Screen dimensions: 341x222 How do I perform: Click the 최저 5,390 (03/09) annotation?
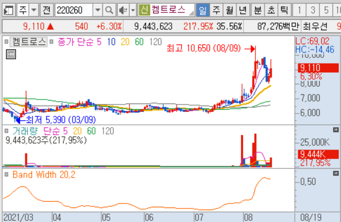[x=61, y=120]
